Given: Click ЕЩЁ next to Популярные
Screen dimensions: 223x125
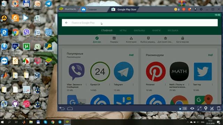Looking at the screenshot, I should [x=131, y=55].
